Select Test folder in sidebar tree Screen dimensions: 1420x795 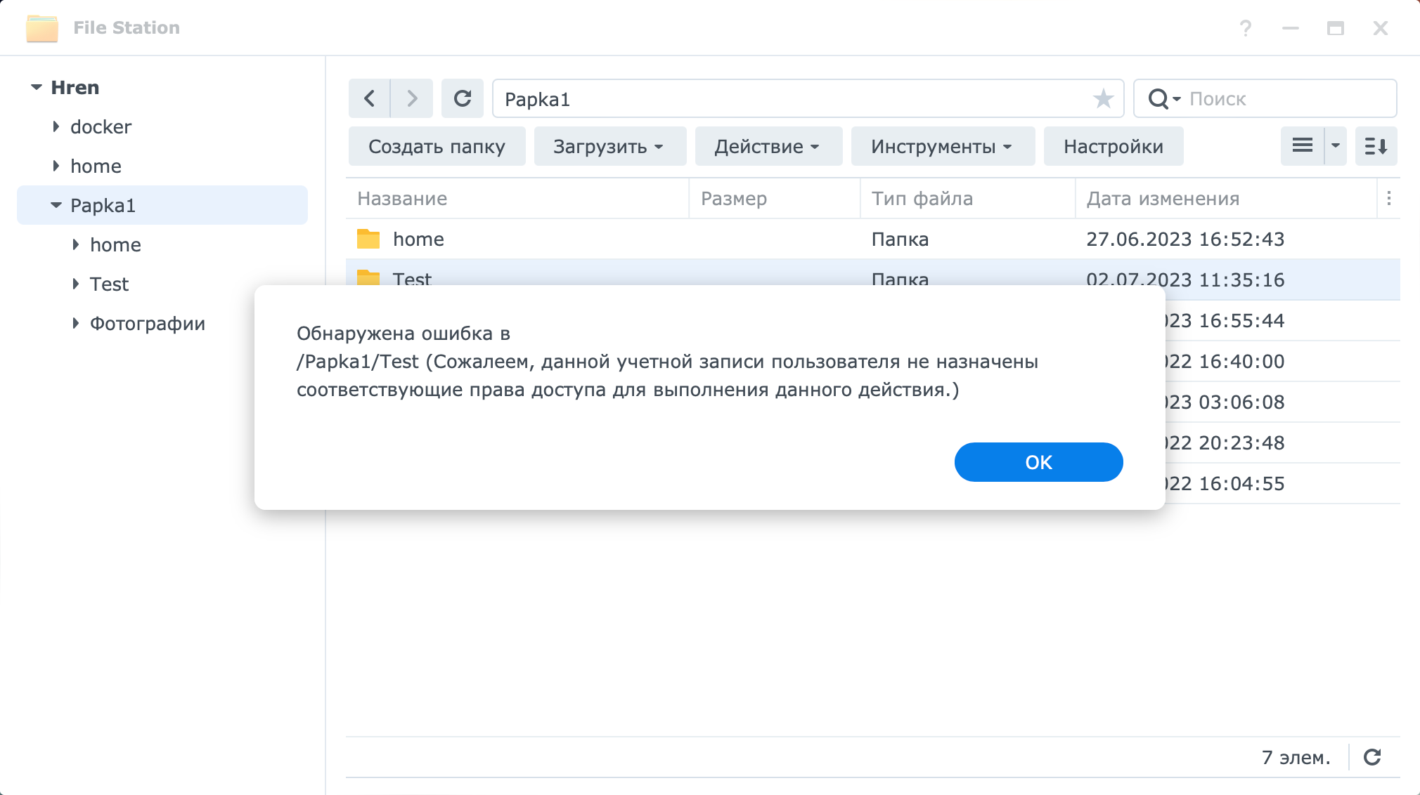coord(109,284)
